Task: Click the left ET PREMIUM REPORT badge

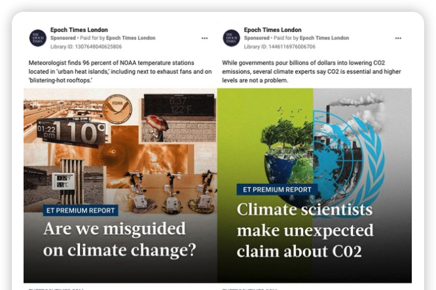Action: pyautogui.click(x=81, y=211)
